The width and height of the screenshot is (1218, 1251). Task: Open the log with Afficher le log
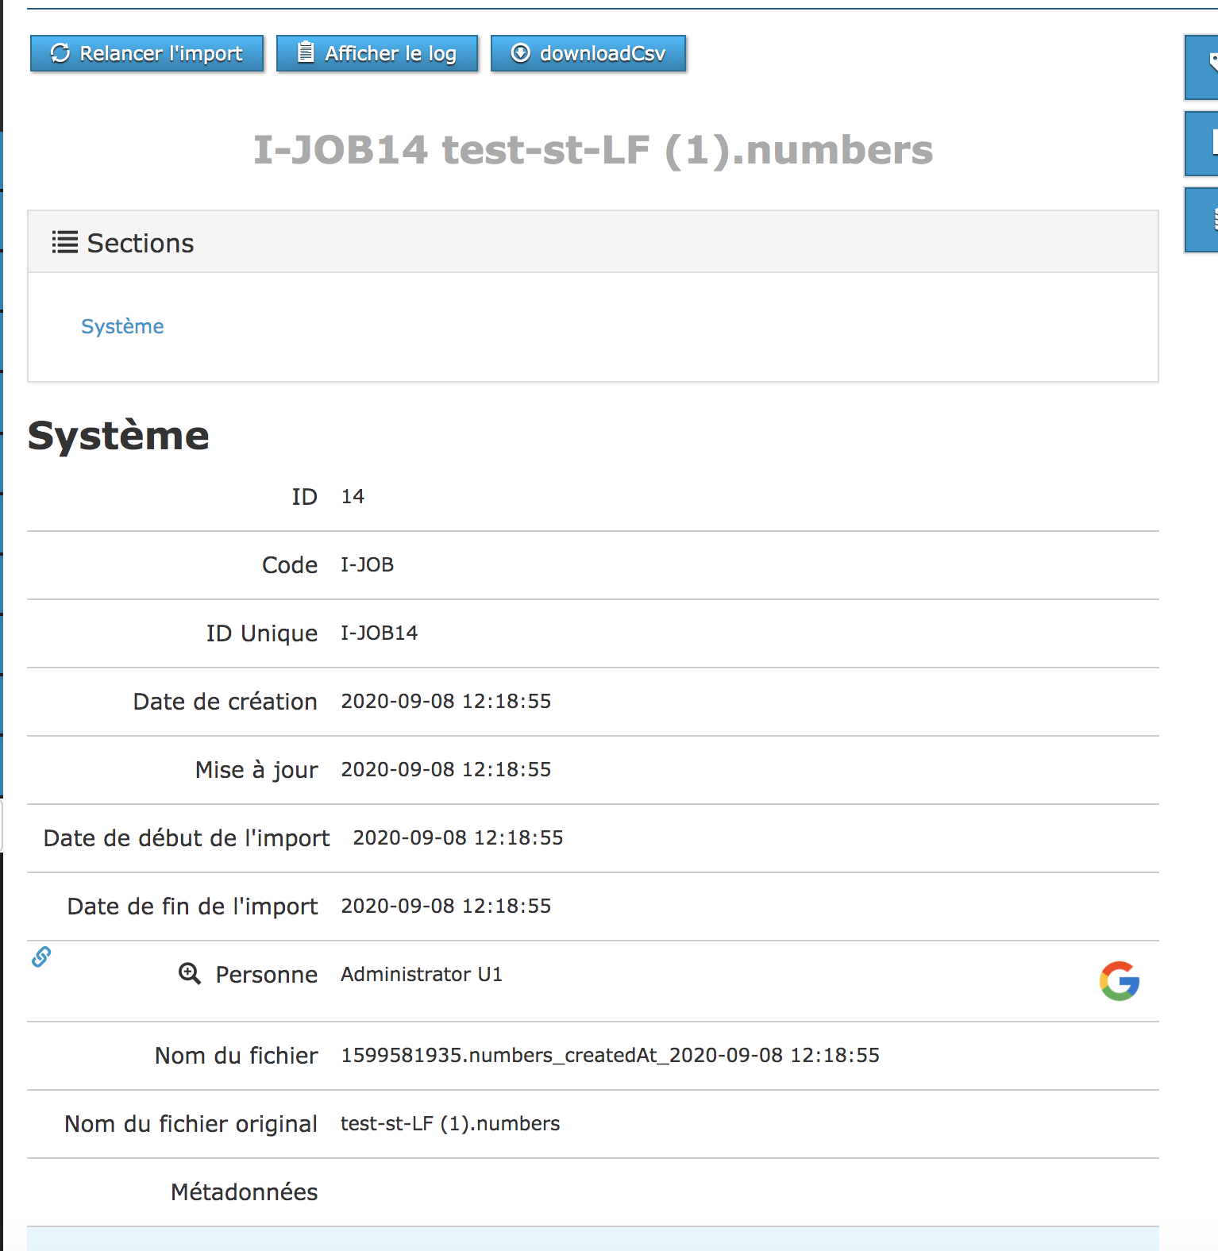pyautogui.click(x=377, y=53)
